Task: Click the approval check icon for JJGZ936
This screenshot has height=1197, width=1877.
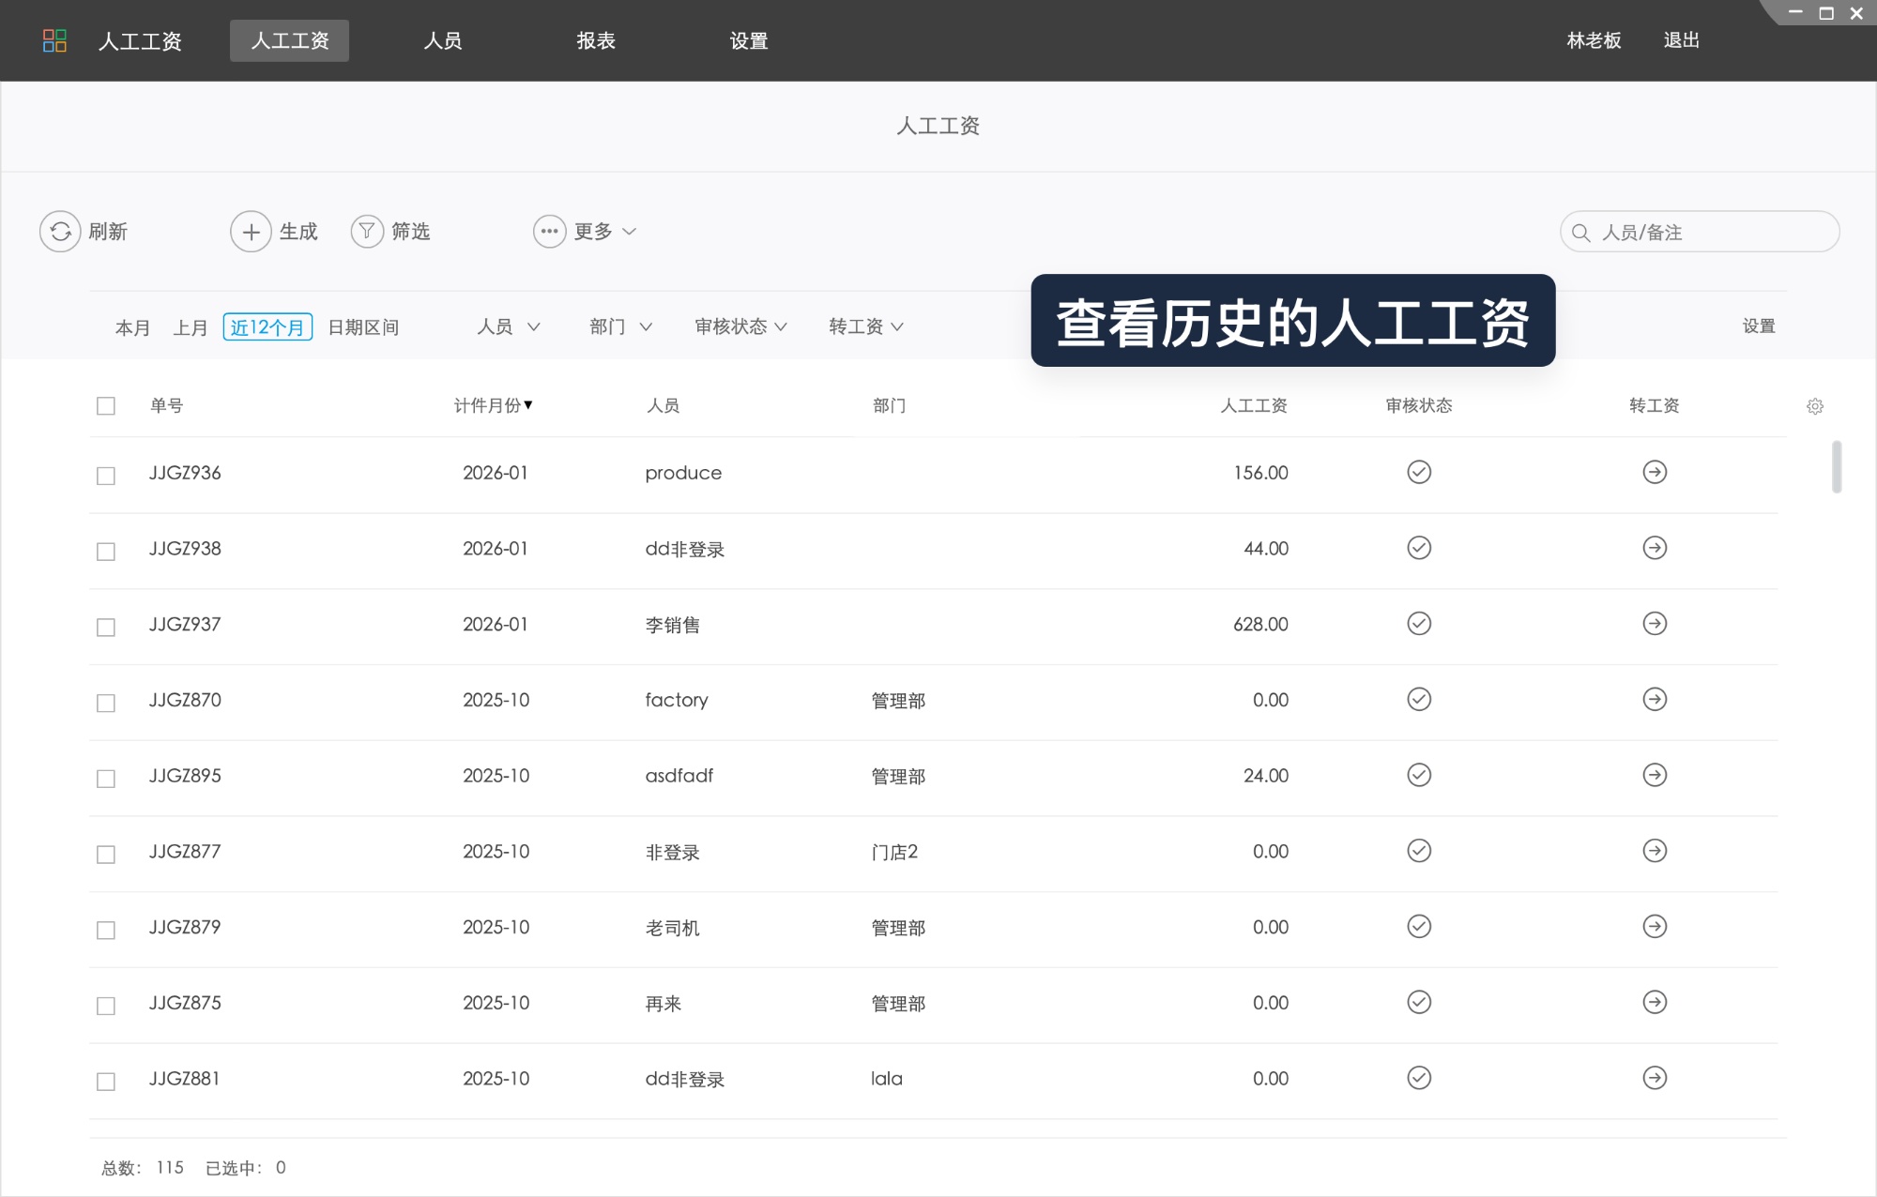Action: click(x=1418, y=473)
